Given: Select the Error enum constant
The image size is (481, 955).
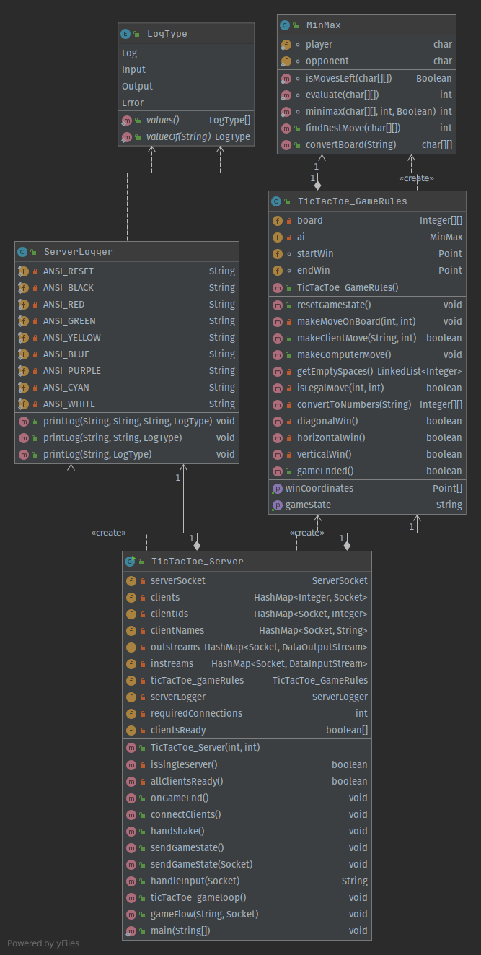Looking at the screenshot, I should [133, 103].
